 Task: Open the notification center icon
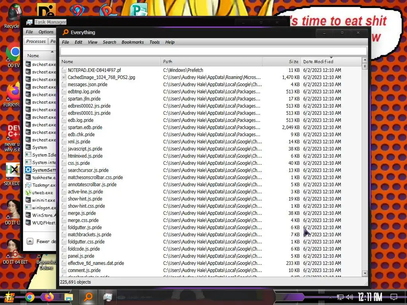coord(394,297)
